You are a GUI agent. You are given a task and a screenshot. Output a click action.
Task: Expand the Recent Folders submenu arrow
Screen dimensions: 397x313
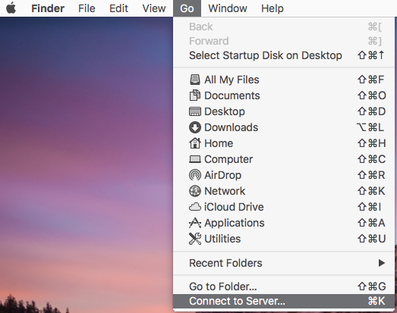(382, 263)
